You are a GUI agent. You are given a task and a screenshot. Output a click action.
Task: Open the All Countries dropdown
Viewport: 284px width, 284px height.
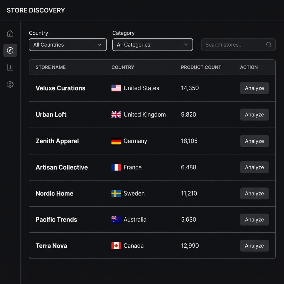pos(68,44)
